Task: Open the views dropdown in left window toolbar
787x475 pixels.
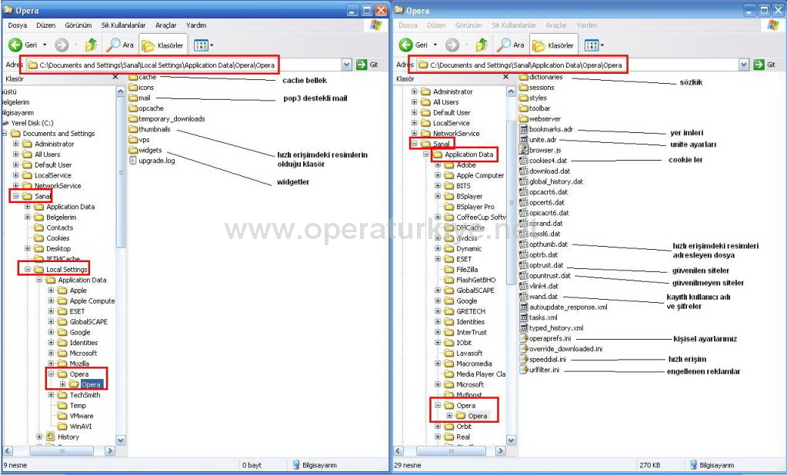Action: pos(205,45)
